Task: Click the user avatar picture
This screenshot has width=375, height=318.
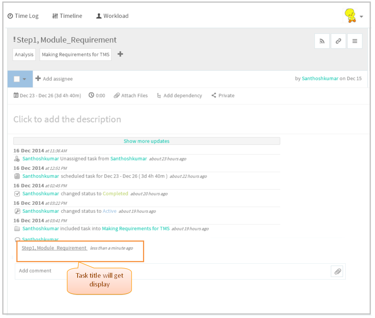Action: 350,16
